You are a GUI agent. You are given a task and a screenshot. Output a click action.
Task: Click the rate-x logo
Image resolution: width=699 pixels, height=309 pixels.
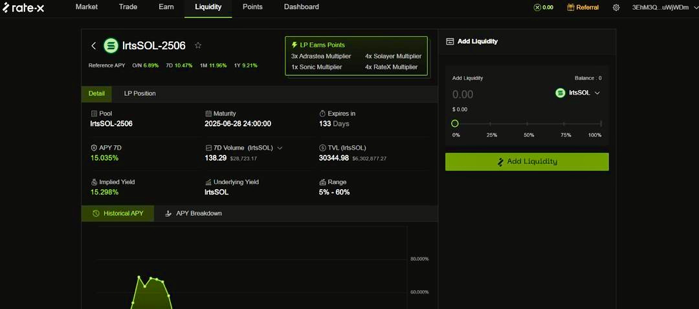pos(23,8)
